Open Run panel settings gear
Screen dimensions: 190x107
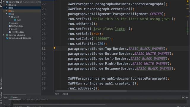click(x=183, y=97)
